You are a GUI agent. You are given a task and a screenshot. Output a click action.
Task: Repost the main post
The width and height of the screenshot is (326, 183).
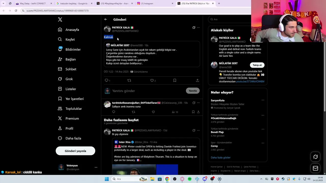(x=129, y=80)
